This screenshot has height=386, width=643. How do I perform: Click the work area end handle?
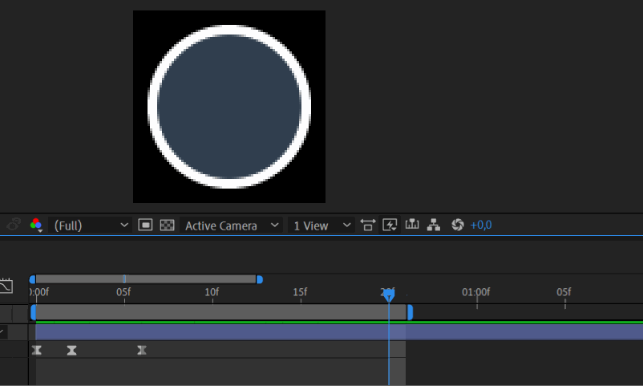(410, 312)
